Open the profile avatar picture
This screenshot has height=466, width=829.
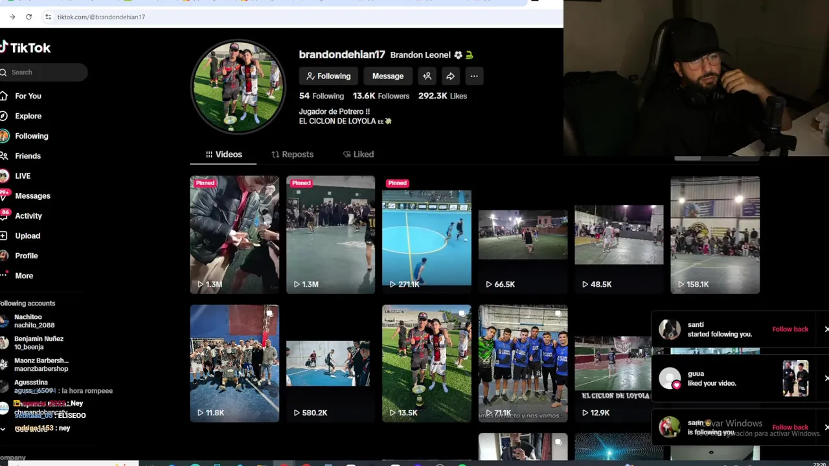click(x=238, y=87)
